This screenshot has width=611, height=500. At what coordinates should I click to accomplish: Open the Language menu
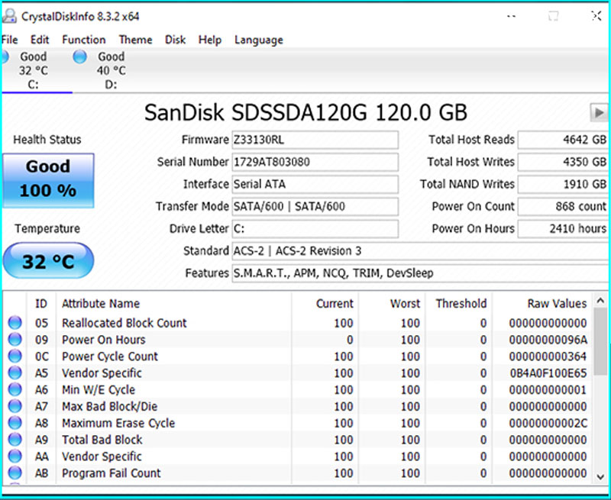click(x=258, y=40)
